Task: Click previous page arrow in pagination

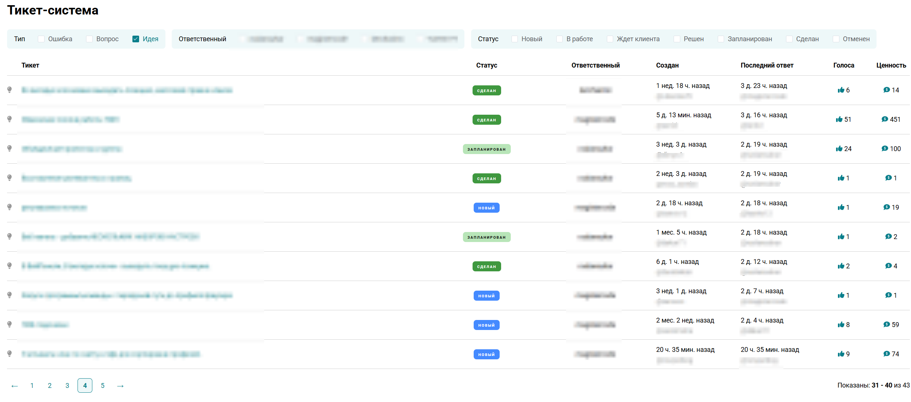Action: coord(14,386)
